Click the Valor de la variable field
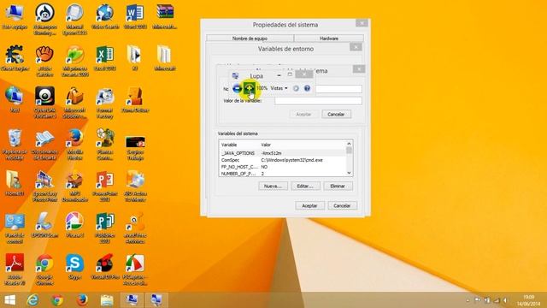This screenshot has width=547, height=308. point(318,101)
